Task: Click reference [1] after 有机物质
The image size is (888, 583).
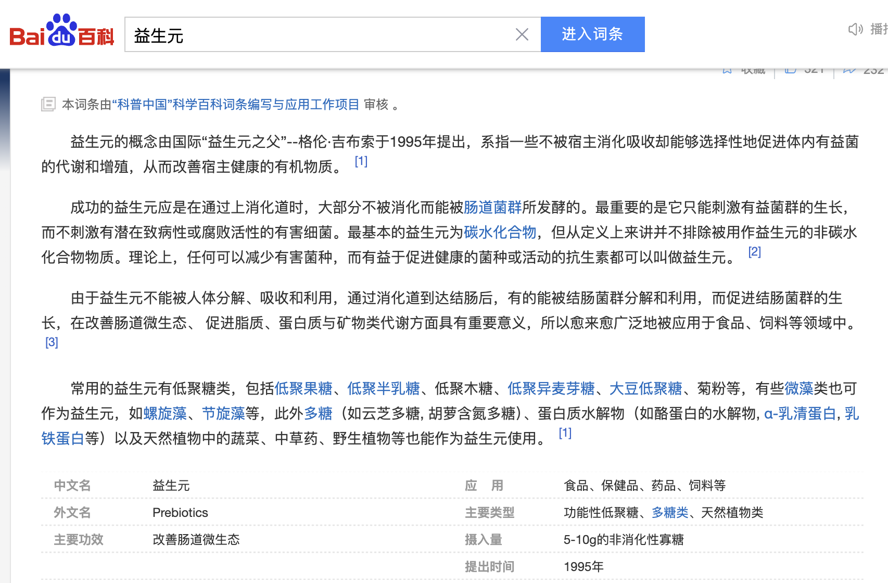Action: (x=361, y=161)
